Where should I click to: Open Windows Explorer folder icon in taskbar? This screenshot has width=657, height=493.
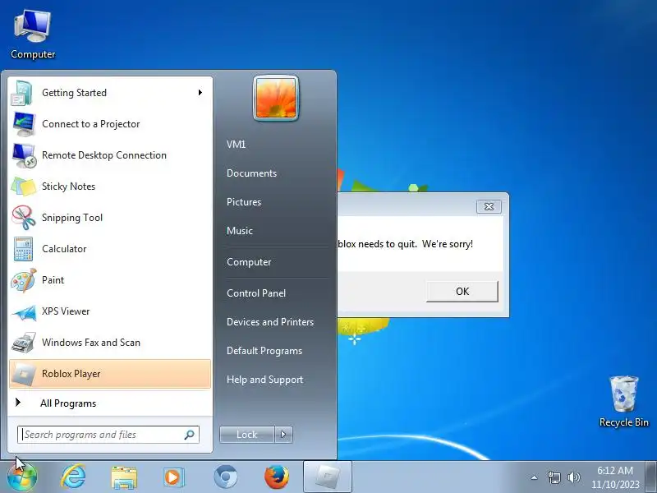click(124, 477)
